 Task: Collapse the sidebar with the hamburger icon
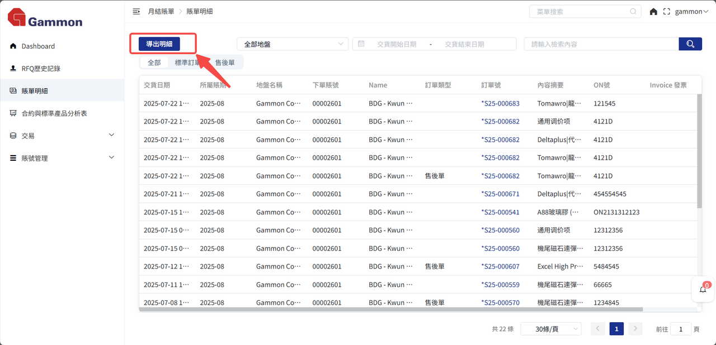pos(136,11)
